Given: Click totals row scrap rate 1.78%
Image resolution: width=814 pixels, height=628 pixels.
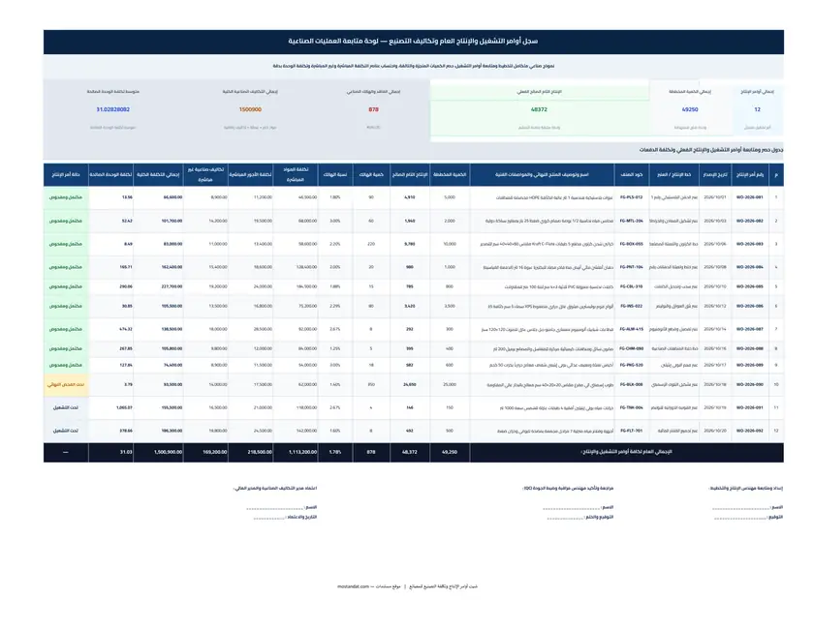Looking at the screenshot, I should [x=335, y=452].
